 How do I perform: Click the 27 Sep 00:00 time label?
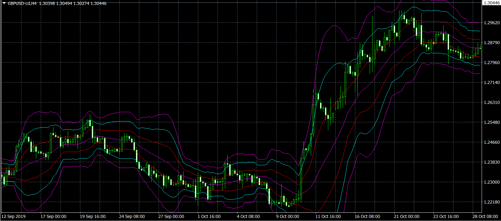tap(171, 216)
